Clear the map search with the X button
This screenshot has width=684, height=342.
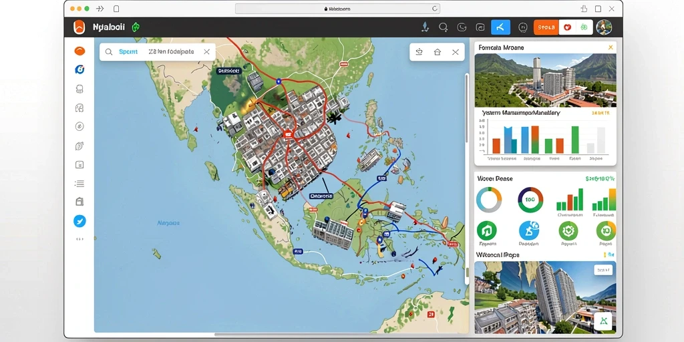pos(207,52)
